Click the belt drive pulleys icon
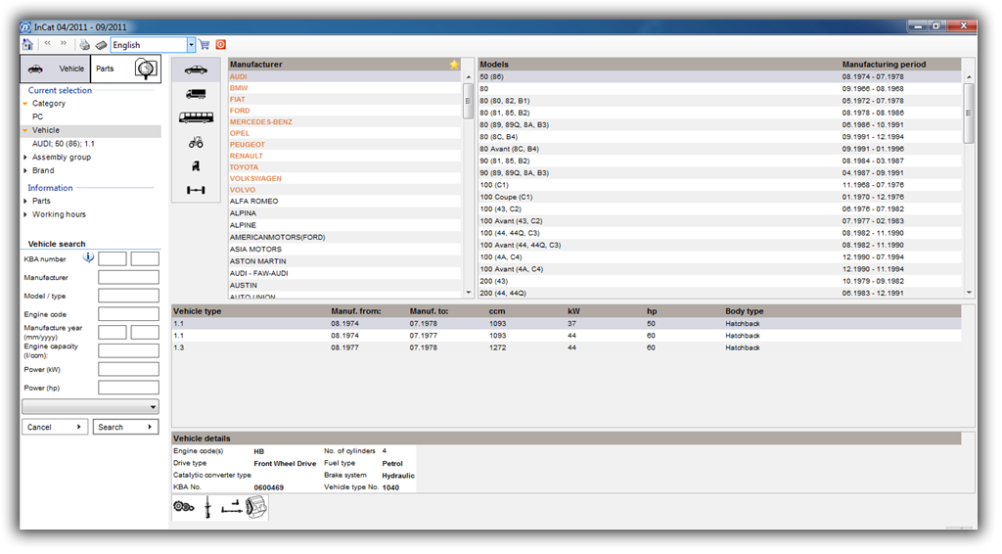 tap(183, 507)
